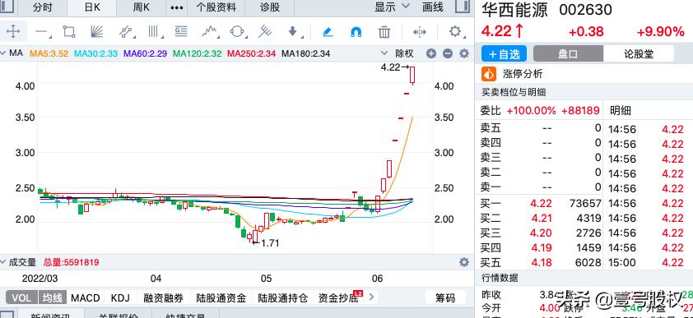Switch to 分时 tab
This screenshot has height=318, width=693.
point(43,8)
